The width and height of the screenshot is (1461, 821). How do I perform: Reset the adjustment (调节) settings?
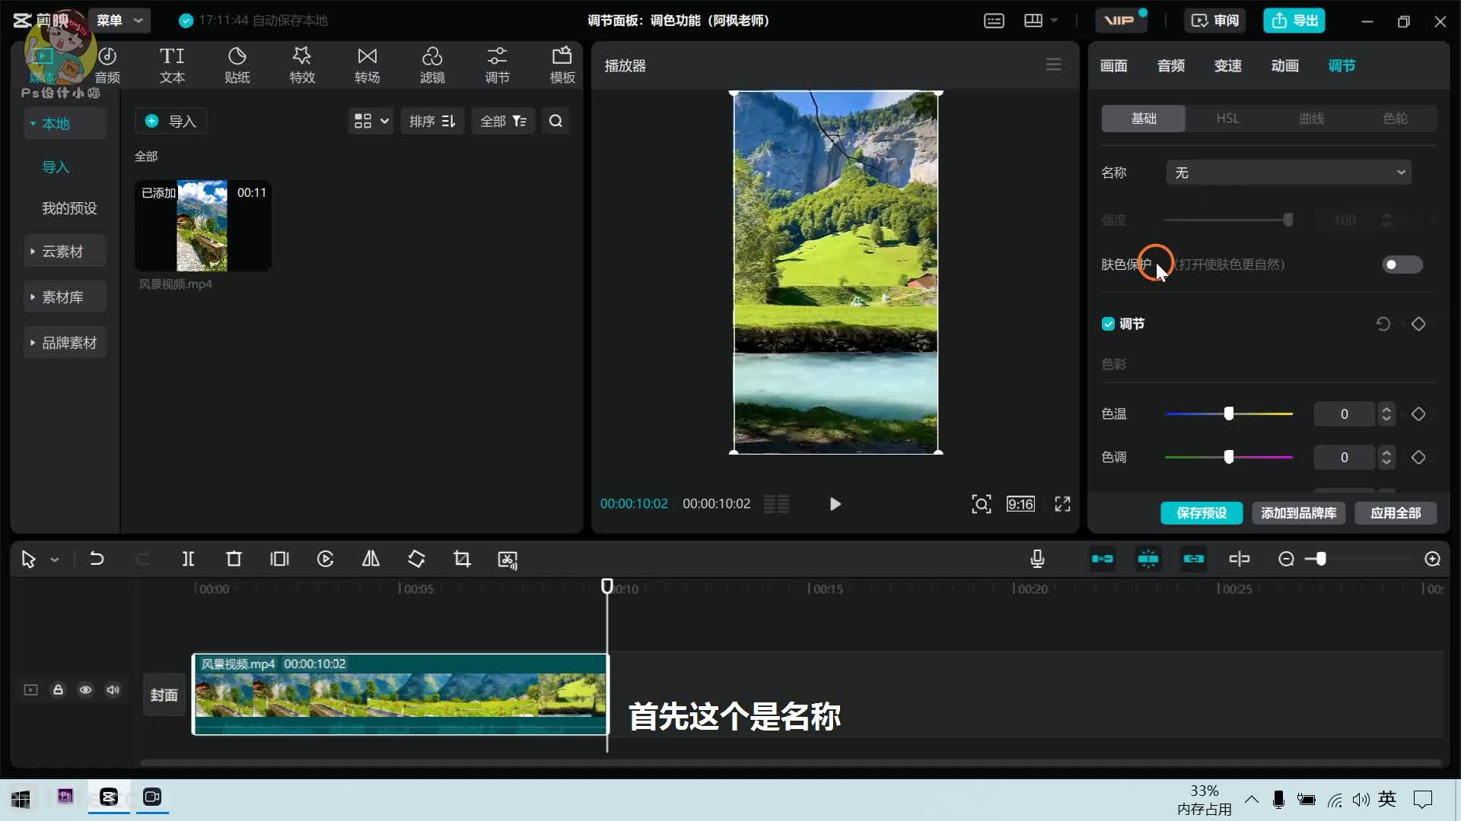(1383, 324)
